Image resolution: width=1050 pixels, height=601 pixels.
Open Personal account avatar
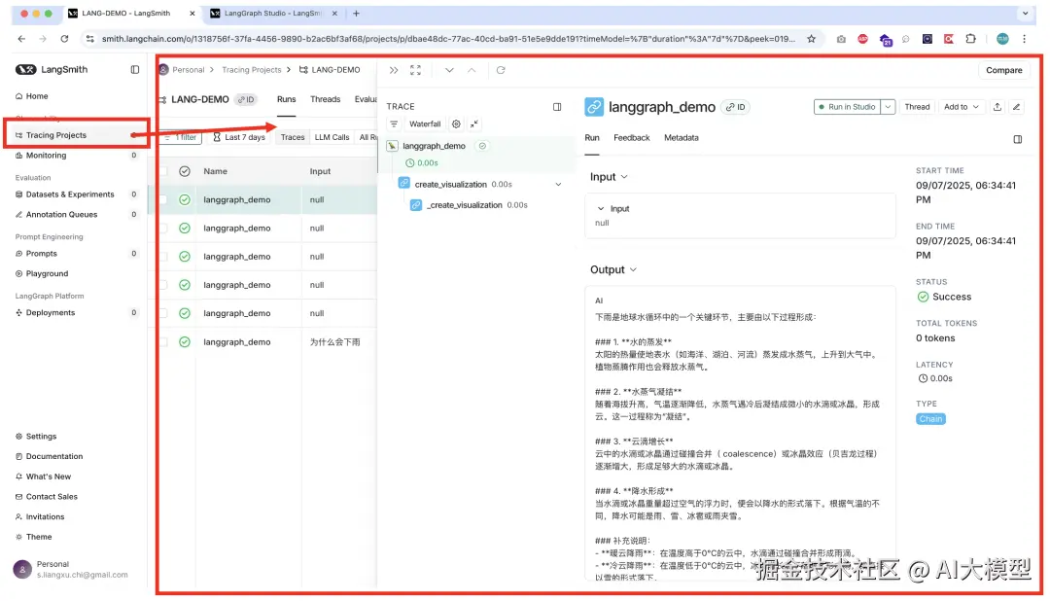tap(22, 570)
